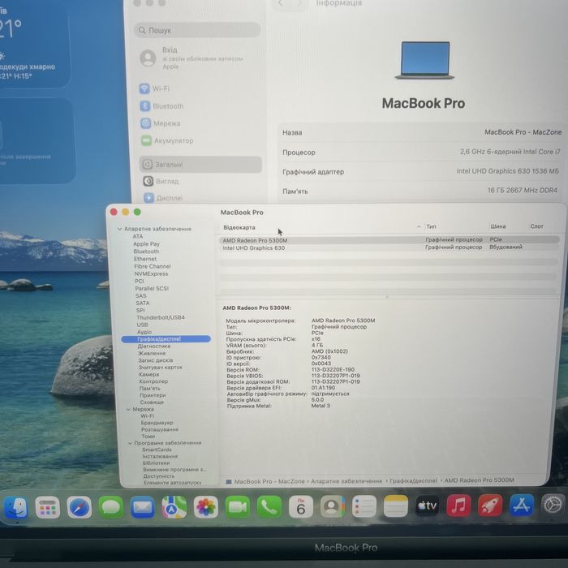Select Thunderbolt/USB4 in hardware tree
The height and width of the screenshot is (568, 568).
coord(161,317)
